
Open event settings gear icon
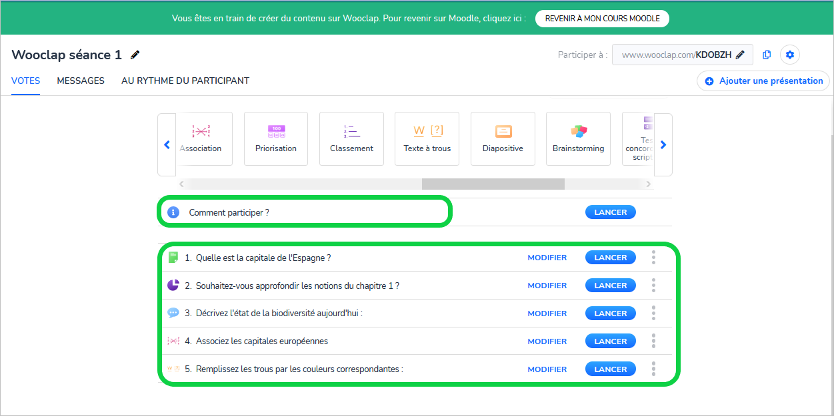coord(790,55)
